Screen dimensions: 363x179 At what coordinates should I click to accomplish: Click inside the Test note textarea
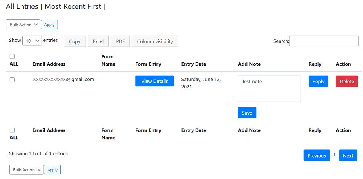269,89
